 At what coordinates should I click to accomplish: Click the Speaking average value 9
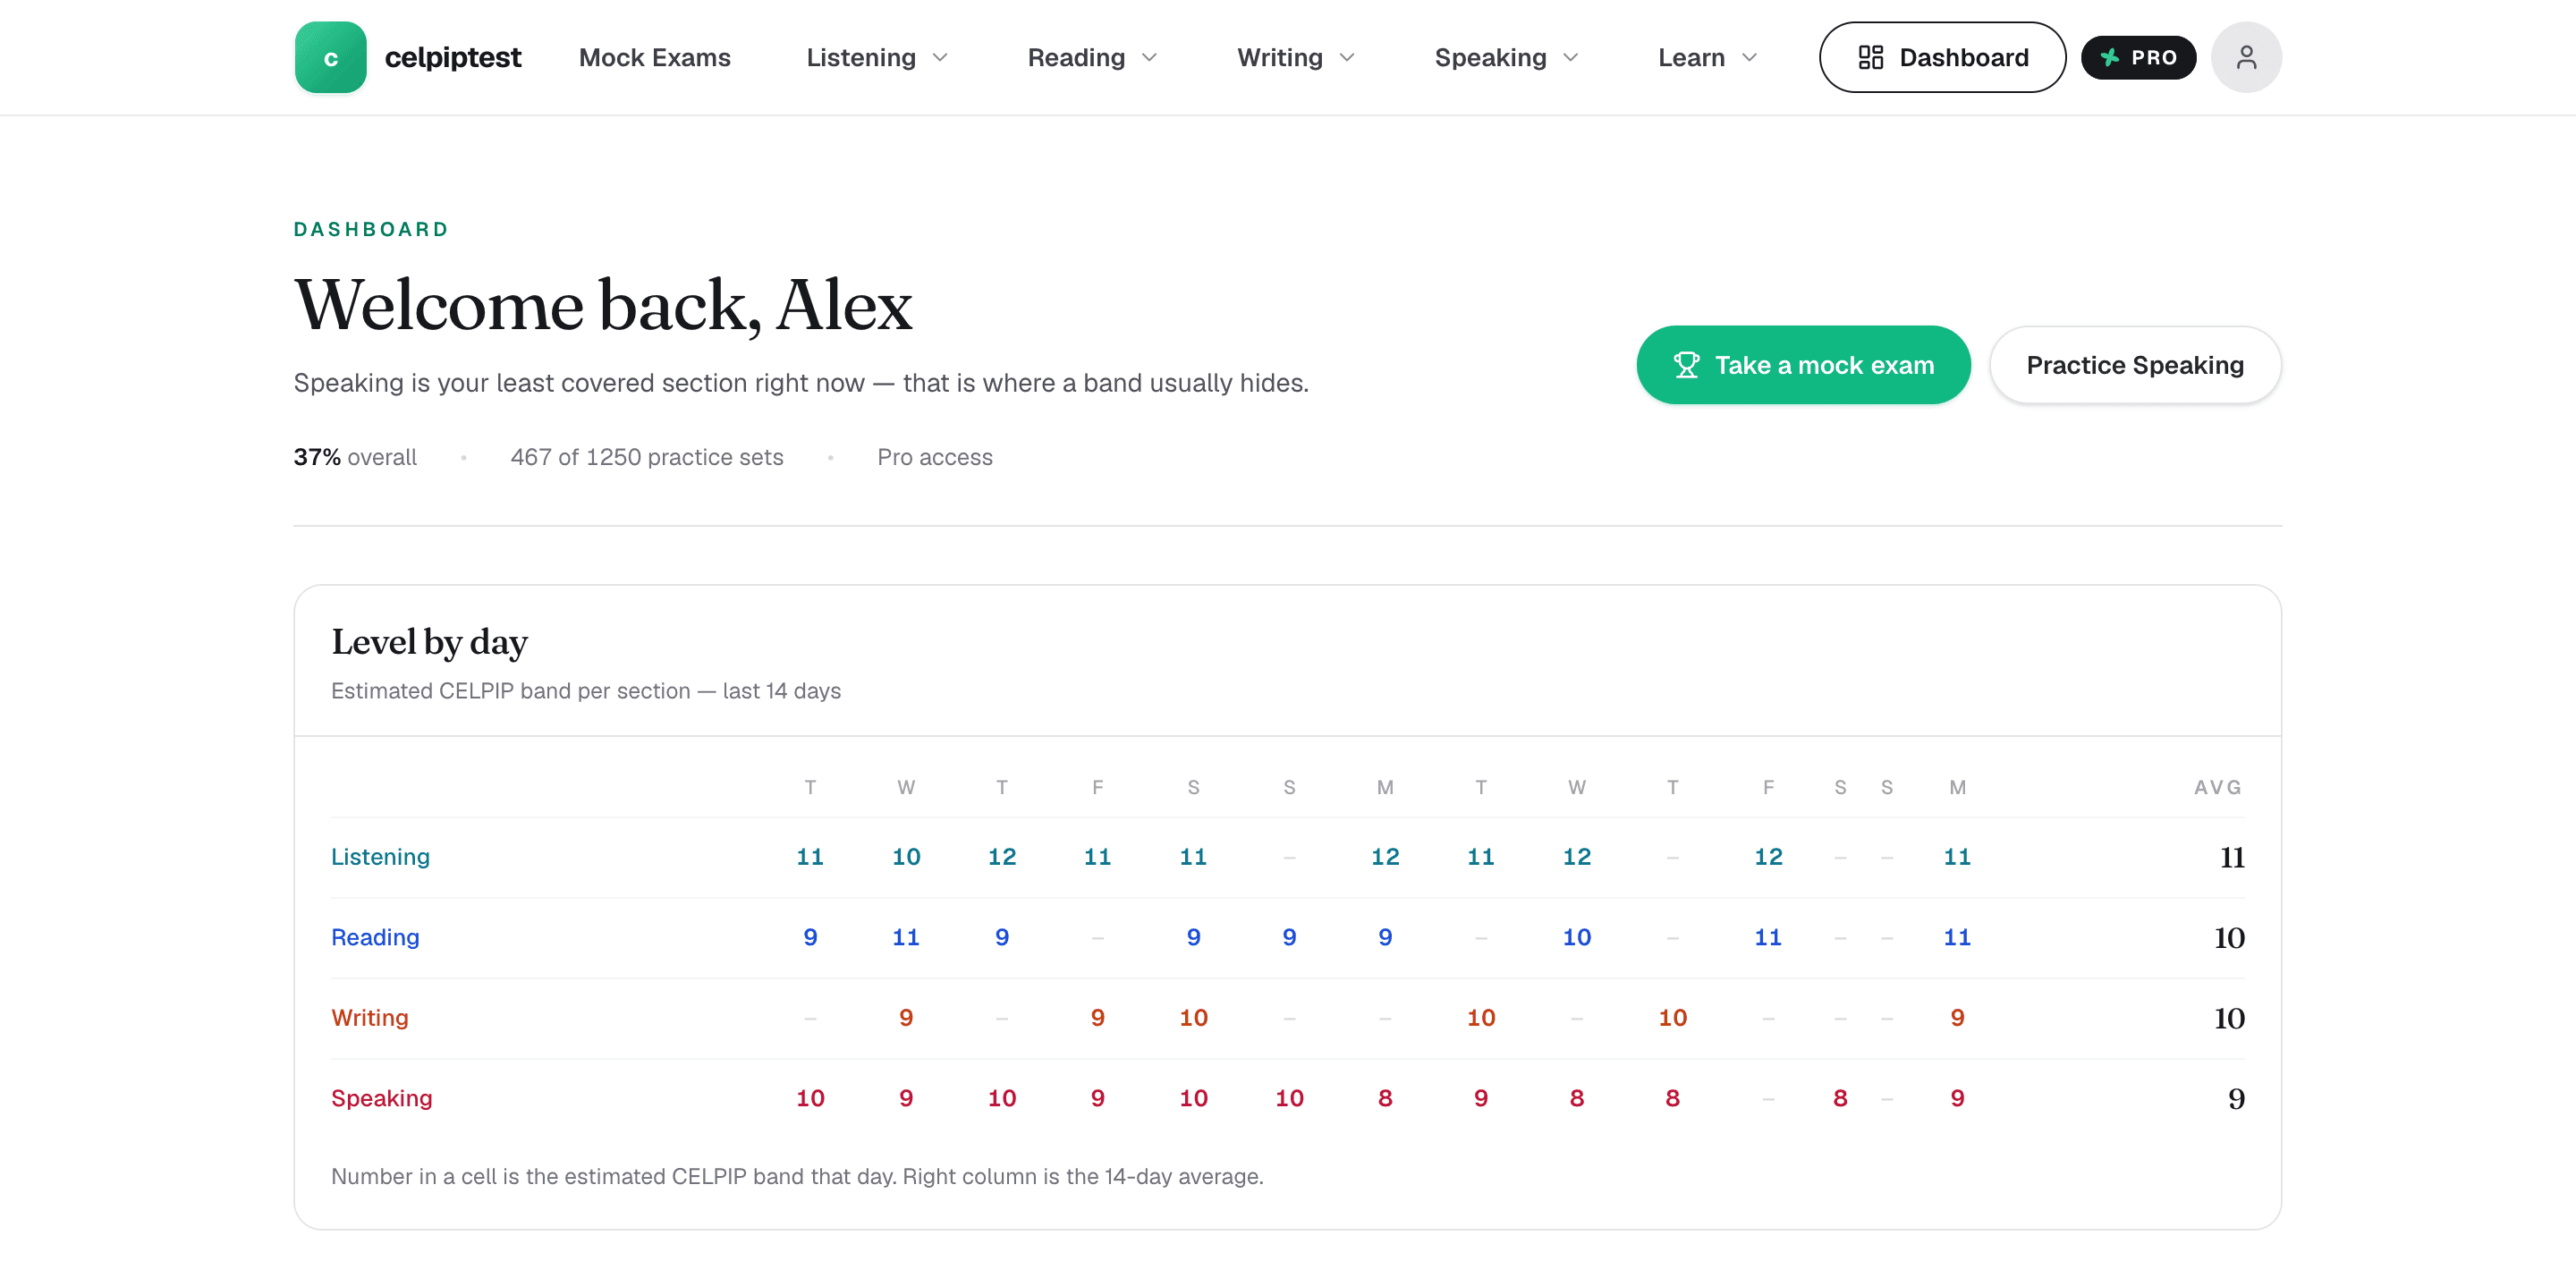tap(2236, 1098)
